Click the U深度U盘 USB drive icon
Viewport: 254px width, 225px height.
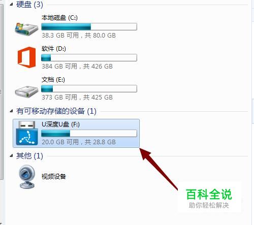coord(27,133)
